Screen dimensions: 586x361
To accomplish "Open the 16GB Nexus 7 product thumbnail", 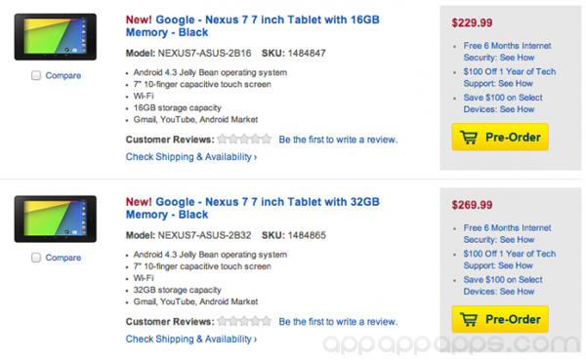I will tap(56, 36).
